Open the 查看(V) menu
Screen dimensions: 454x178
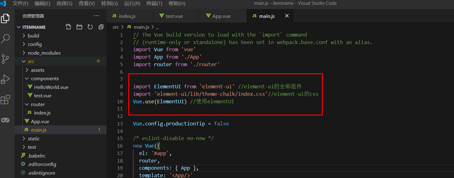click(86, 3)
